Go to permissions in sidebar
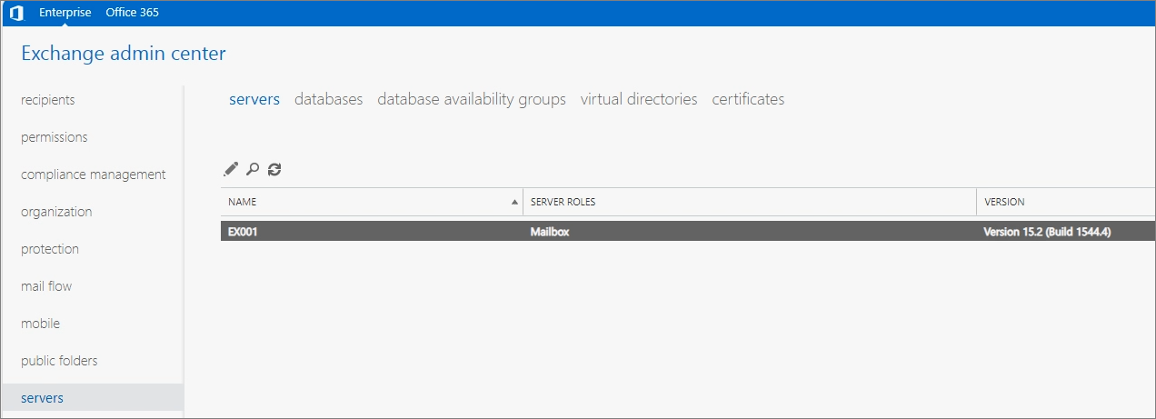This screenshot has width=1156, height=419. [x=55, y=137]
